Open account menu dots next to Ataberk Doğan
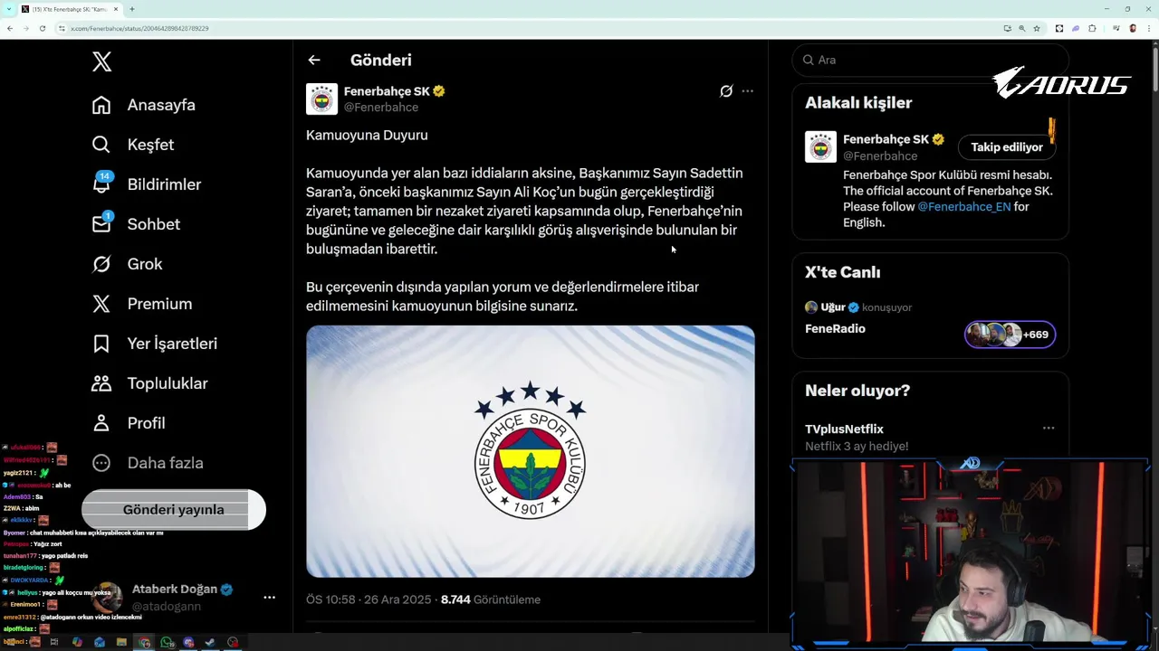This screenshot has height=651, width=1159. pos(269,598)
